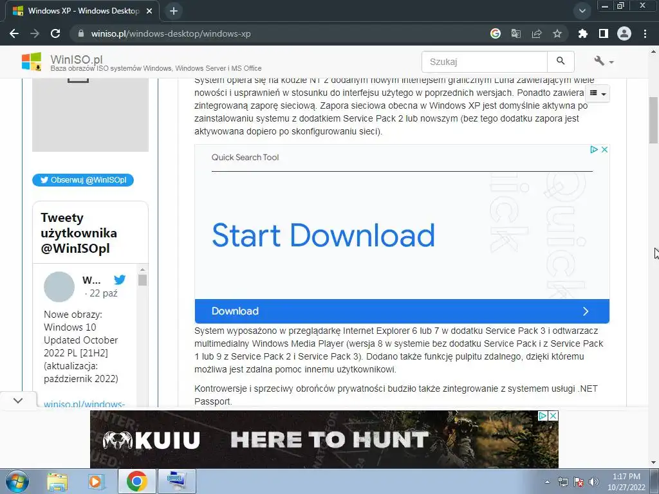This screenshot has width=659, height=494.
Task: Reload the current page
Action: (55, 33)
